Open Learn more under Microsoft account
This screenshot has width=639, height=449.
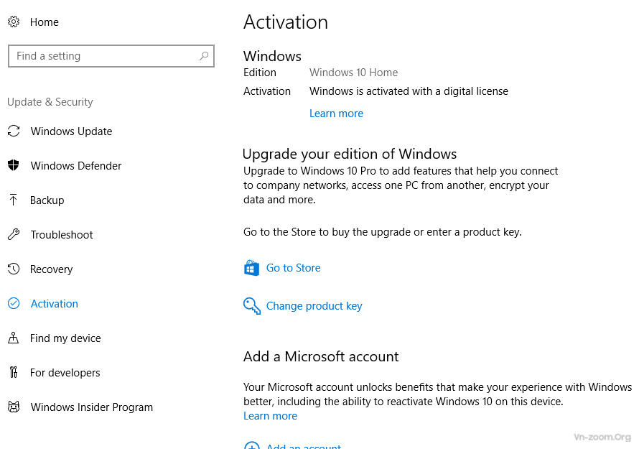coord(270,416)
